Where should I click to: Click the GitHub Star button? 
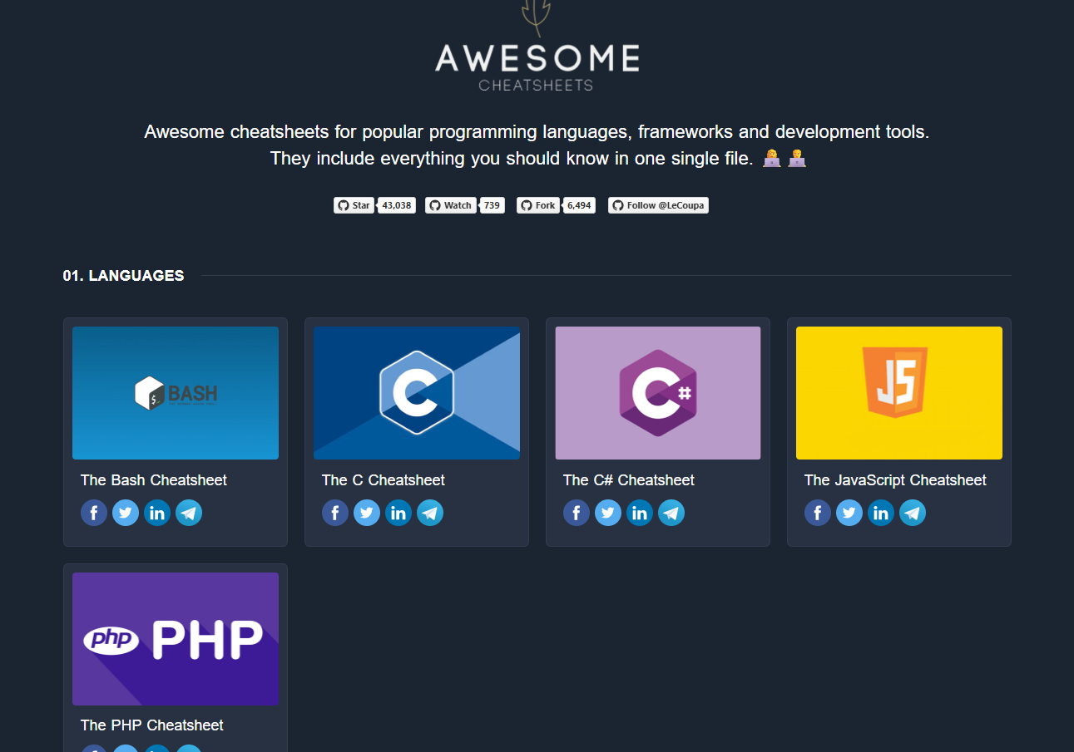coord(354,205)
